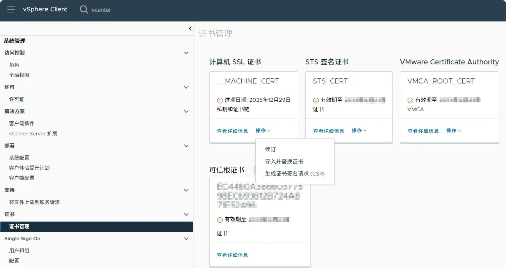Click the search magnifier icon
This screenshot has height=268, width=506.
(x=84, y=10)
